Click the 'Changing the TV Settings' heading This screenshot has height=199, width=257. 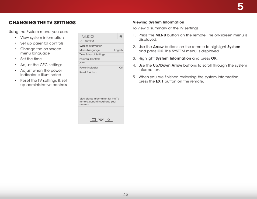42,23
